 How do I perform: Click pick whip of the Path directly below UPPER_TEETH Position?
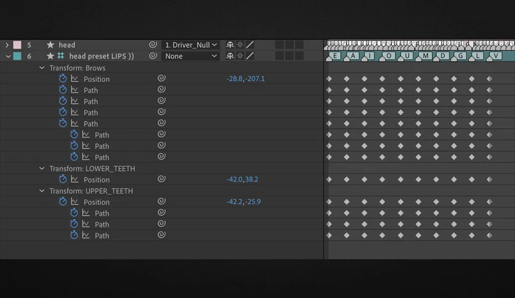[161, 212]
